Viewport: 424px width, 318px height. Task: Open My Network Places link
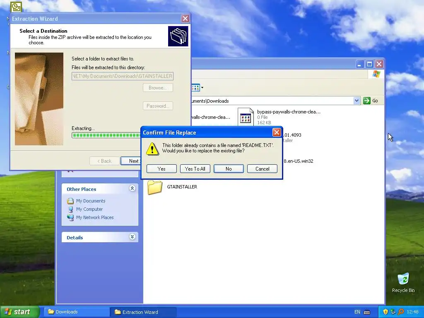click(x=95, y=217)
